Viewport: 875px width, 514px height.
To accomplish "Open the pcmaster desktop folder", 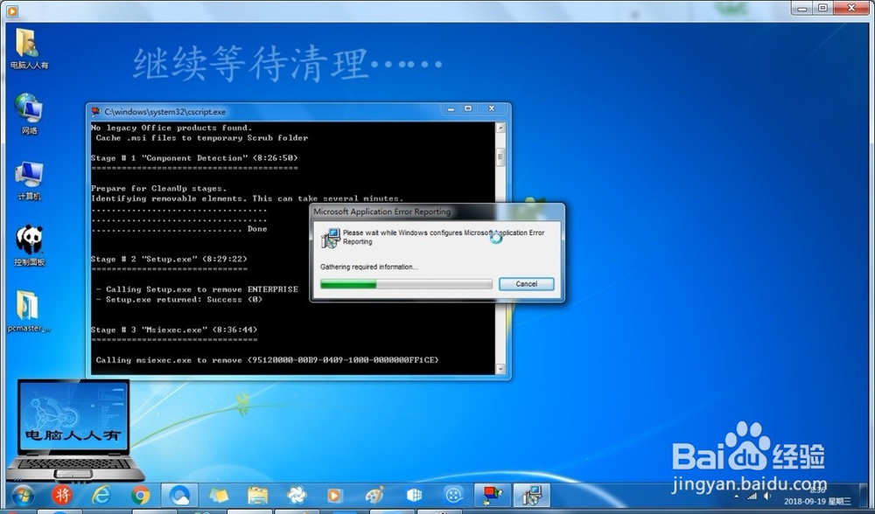I will [x=29, y=311].
